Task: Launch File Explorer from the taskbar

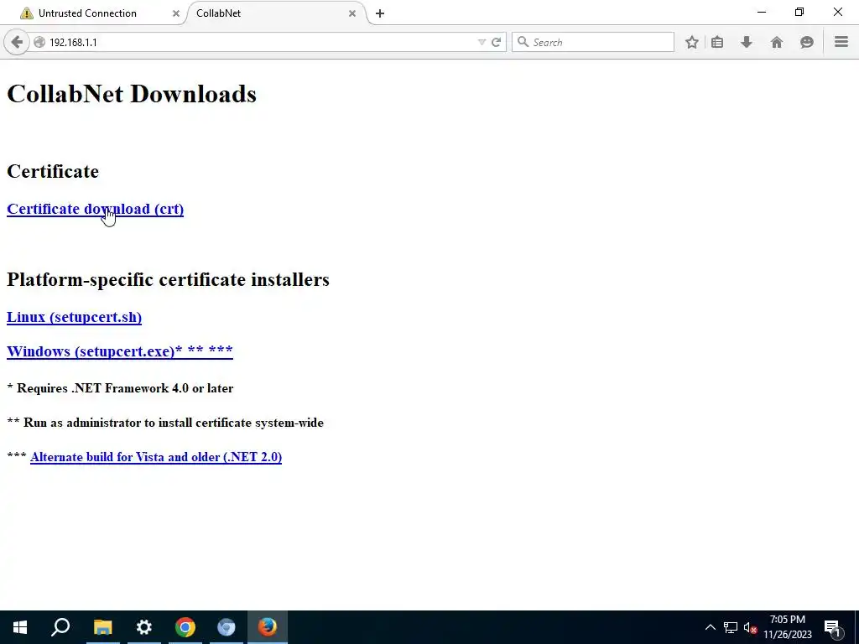Action: click(x=102, y=627)
